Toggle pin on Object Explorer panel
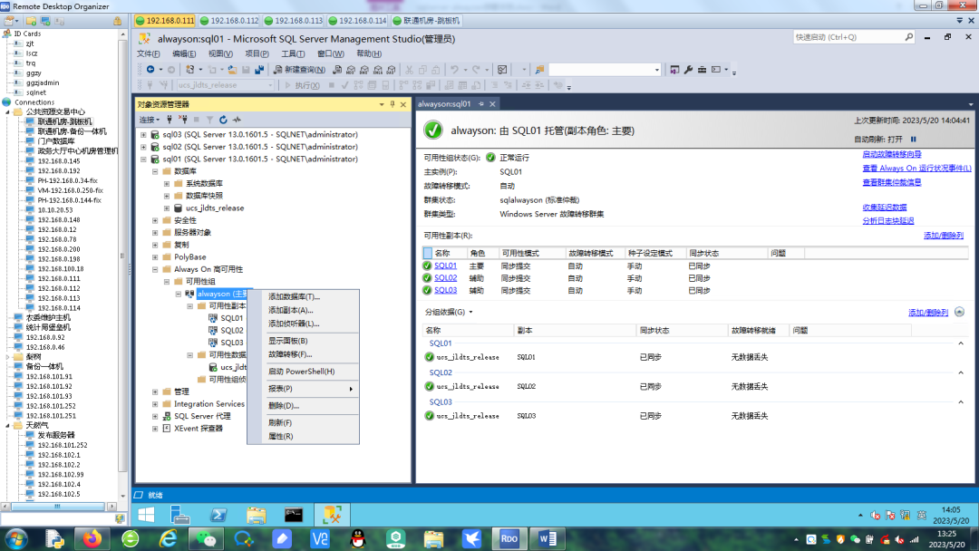Screen dimensions: 979x551 coord(393,104)
